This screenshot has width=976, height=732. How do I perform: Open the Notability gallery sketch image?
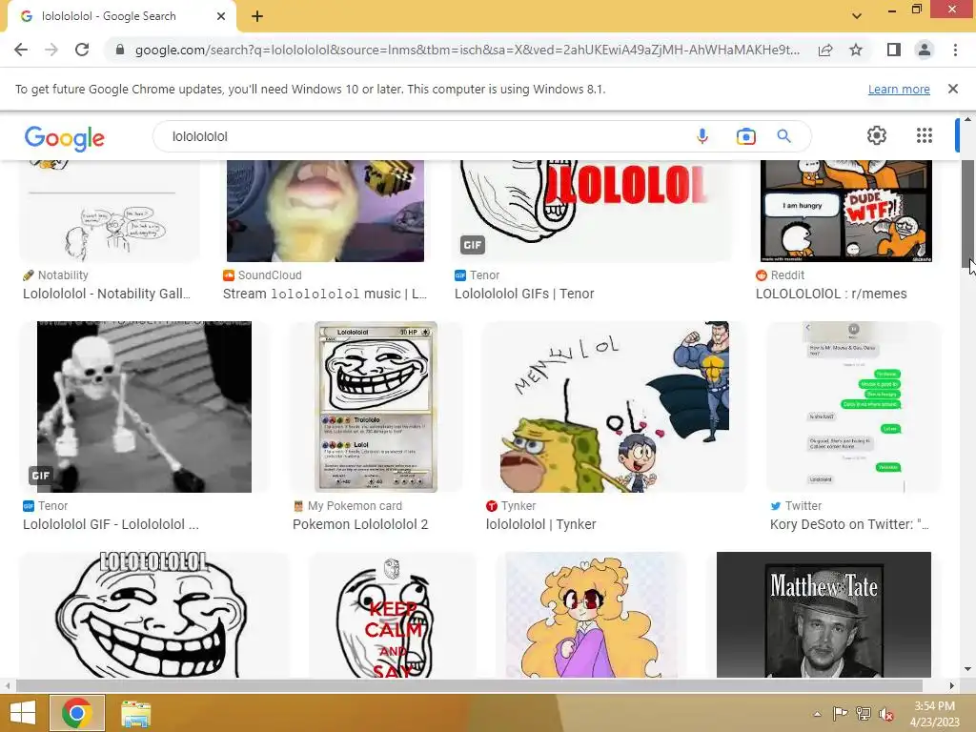coord(110,211)
